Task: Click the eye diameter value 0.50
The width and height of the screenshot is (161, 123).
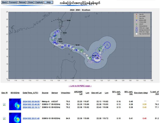Action: point(144,104)
